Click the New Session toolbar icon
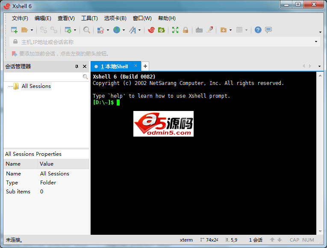The image size is (327, 248). (14, 30)
